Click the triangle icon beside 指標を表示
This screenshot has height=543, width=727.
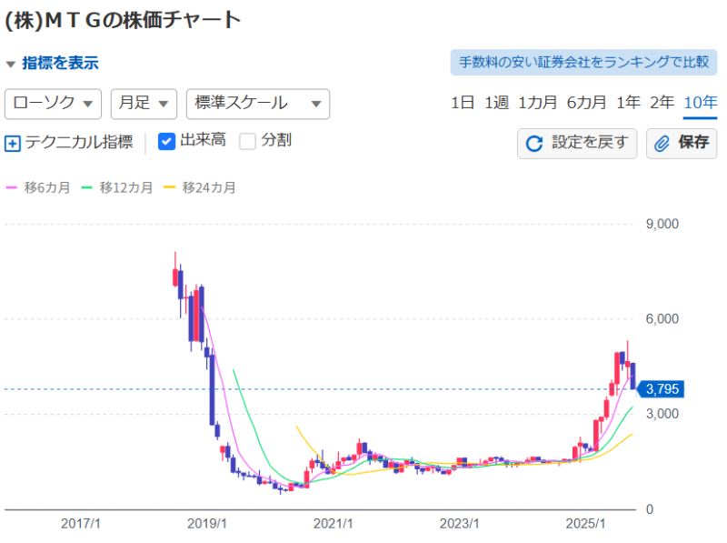coord(11,64)
